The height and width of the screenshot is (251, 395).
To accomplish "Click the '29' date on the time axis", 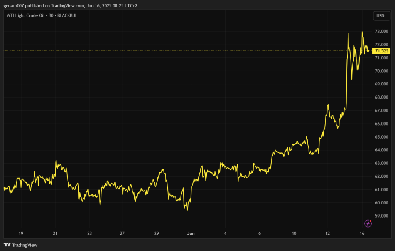I will click(x=156, y=233).
